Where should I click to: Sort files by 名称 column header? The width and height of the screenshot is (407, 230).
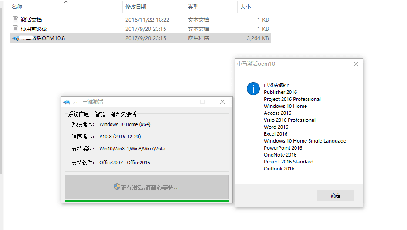[x=17, y=7]
